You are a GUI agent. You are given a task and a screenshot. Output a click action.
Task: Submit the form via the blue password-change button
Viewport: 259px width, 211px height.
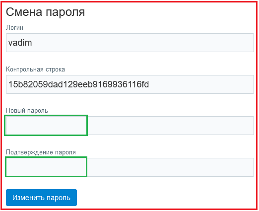(x=41, y=198)
